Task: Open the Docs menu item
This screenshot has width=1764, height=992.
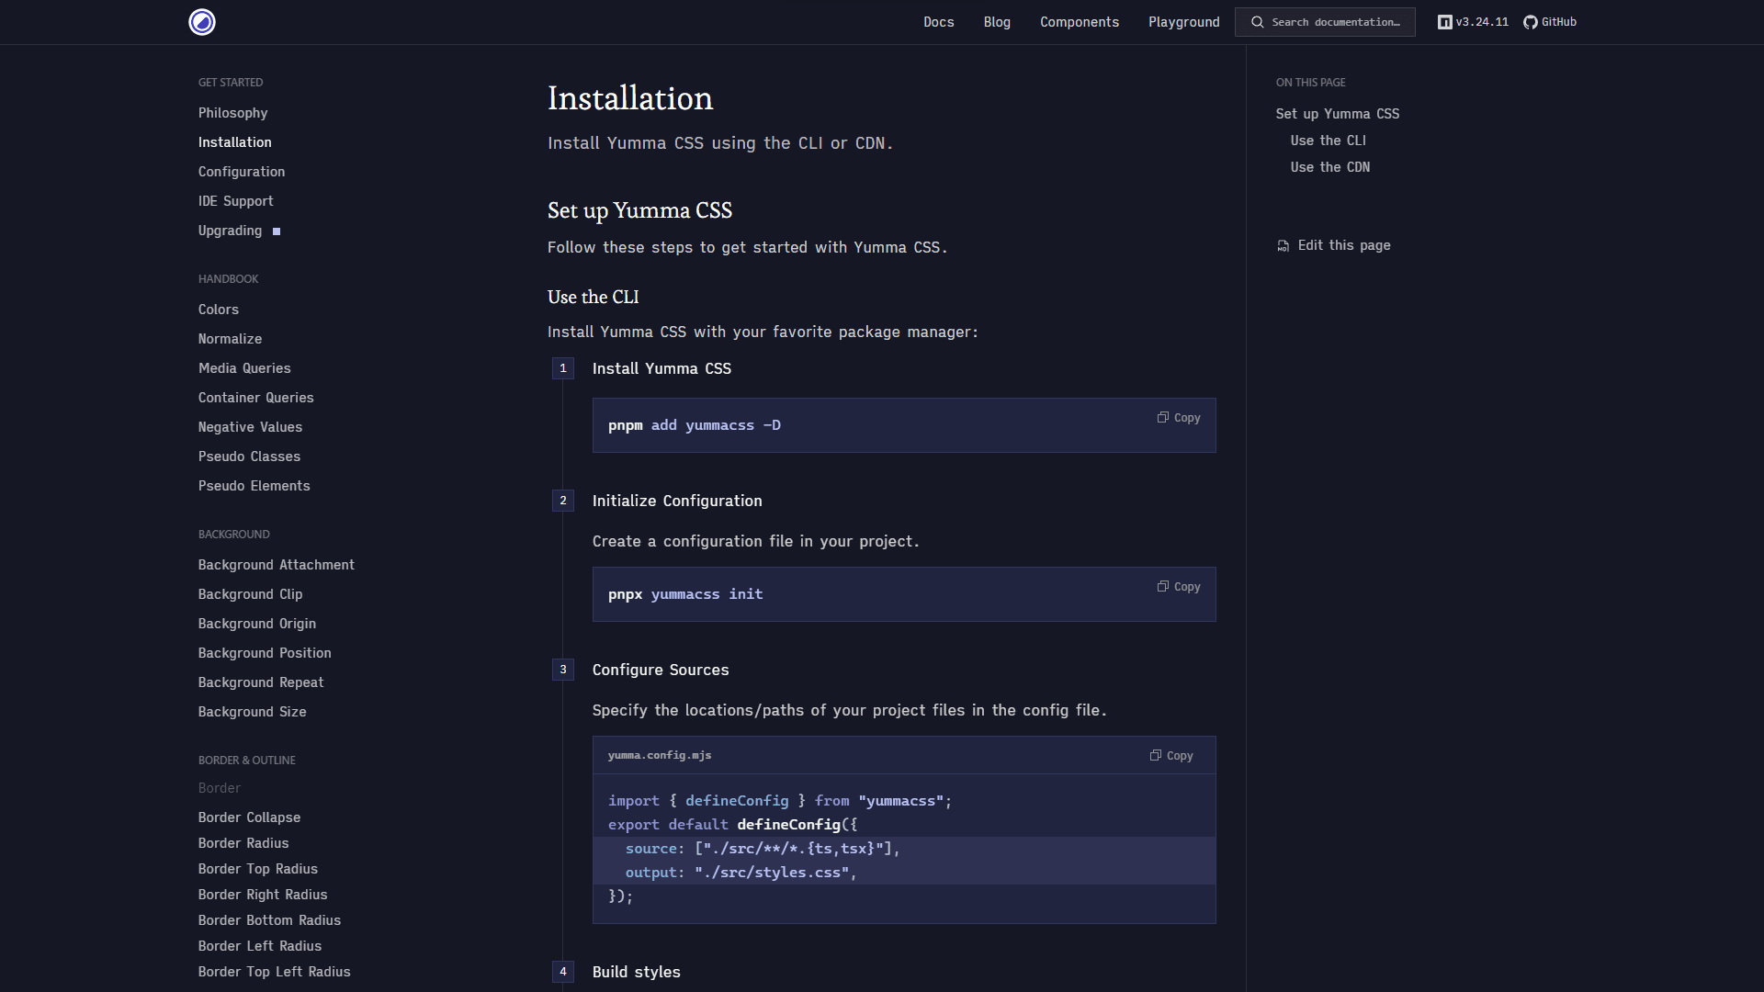Action: click(939, 22)
